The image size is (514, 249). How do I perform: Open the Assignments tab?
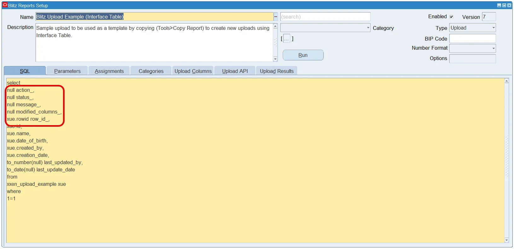point(109,71)
